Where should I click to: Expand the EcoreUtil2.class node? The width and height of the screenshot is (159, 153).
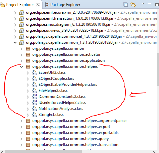point(28,73)
